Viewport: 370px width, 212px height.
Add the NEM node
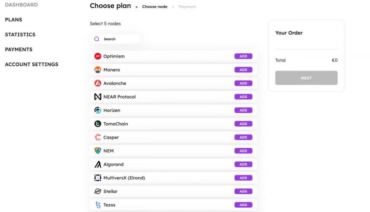coord(243,151)
